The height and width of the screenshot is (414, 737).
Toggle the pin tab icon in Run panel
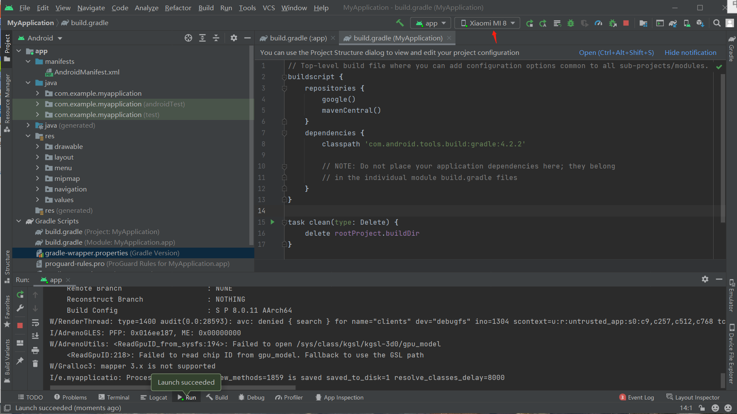[20, 360]
